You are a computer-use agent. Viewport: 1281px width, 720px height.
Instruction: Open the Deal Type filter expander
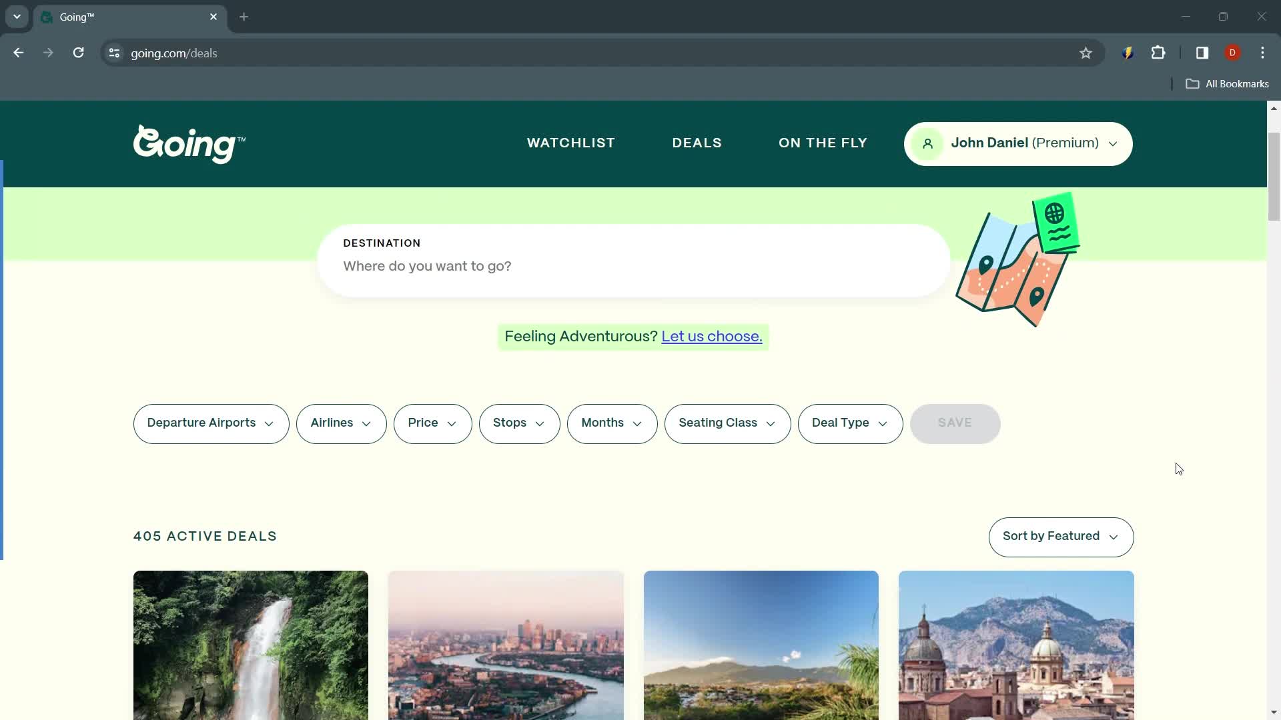(x=849, y=424)
